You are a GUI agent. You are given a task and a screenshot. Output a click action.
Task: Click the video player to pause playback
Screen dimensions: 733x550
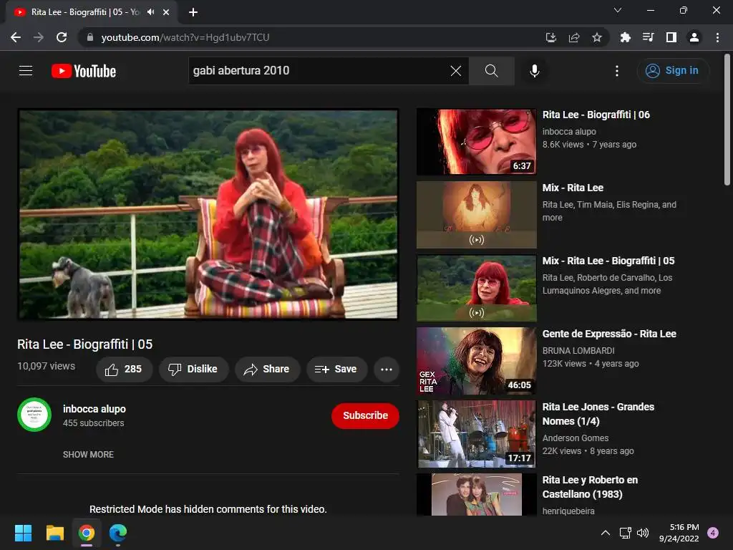point(208,214)
